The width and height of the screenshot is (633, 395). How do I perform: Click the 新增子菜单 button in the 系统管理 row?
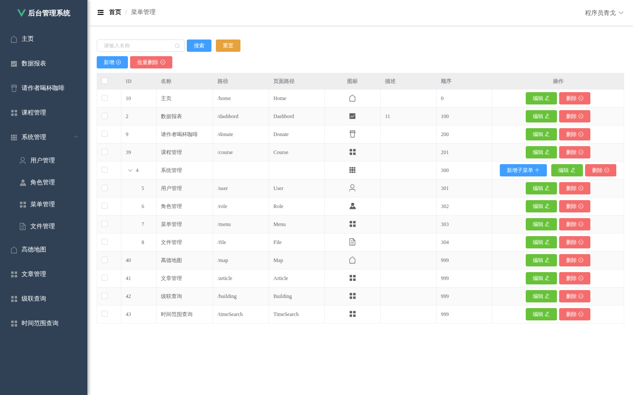pos(523,170)
